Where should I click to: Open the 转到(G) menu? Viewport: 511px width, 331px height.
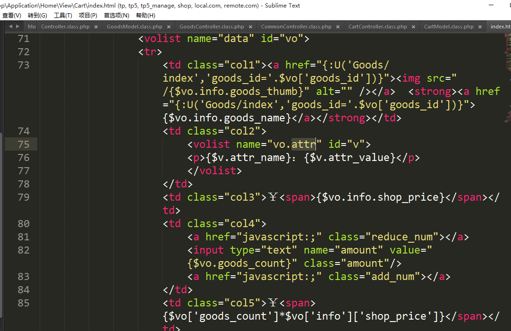coord(37,16)
